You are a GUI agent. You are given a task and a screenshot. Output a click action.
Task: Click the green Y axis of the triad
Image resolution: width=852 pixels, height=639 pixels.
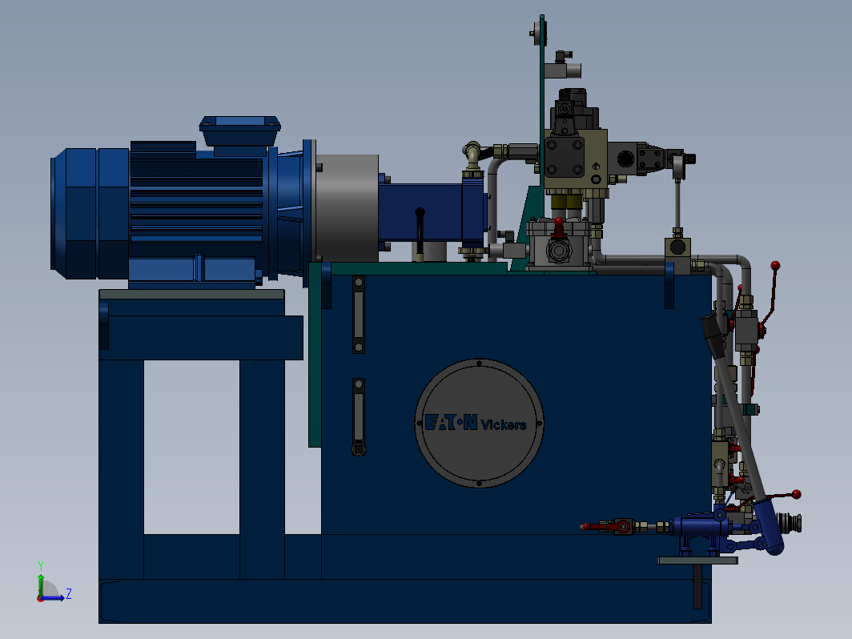pyautogui.click(x=40, y=585)
